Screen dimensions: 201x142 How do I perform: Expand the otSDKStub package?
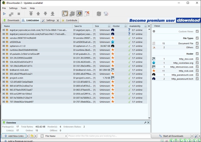click(3, 42)
